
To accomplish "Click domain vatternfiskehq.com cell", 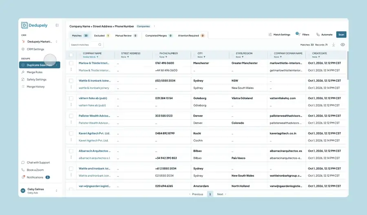I will [x=283, y=98].
